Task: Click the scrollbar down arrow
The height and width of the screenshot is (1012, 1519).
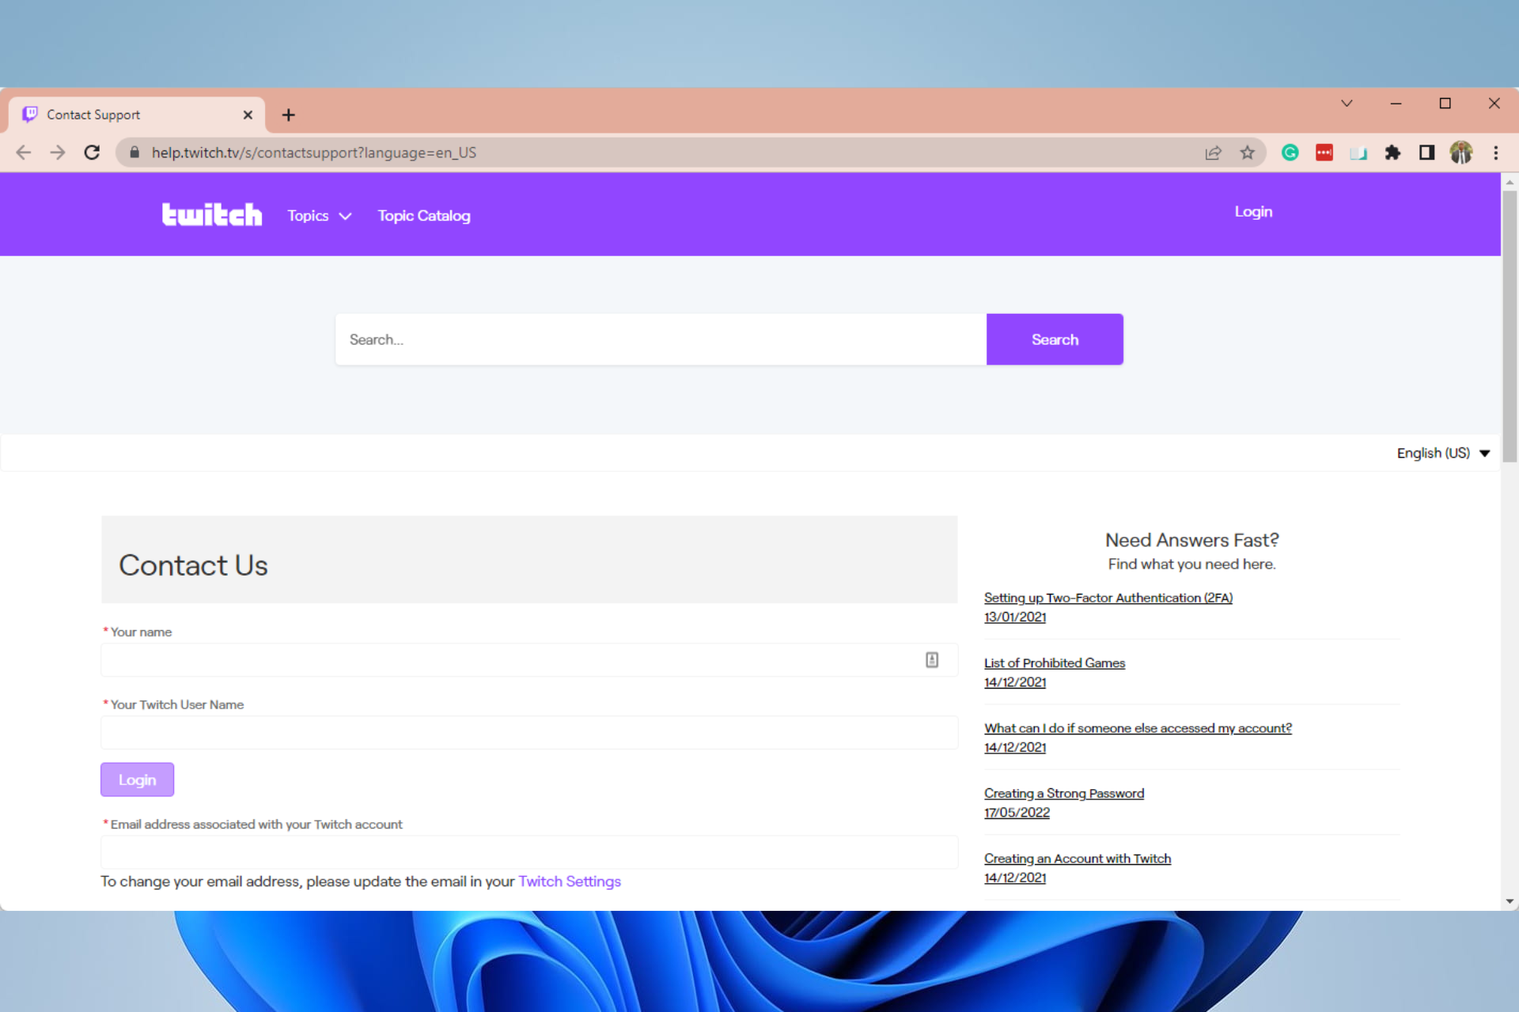Action: click(x=1510, y=901)
